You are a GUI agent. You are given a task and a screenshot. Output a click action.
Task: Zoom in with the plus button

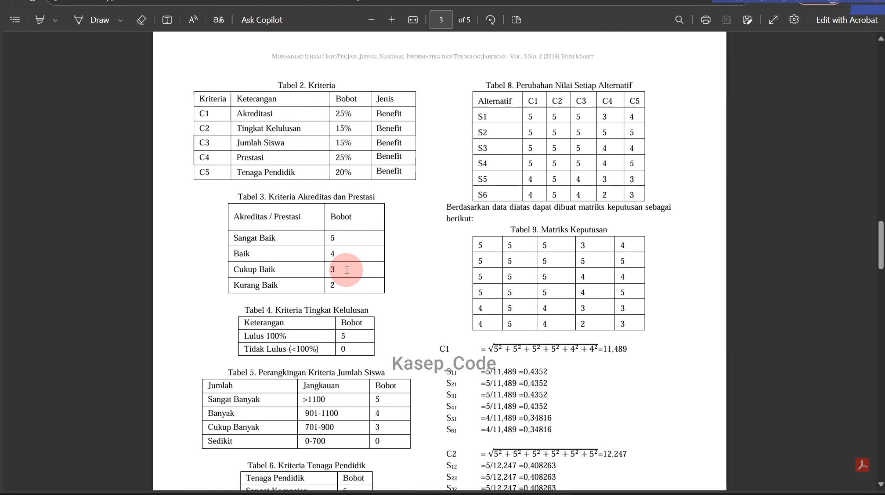pyautogui.click(x=392, y=20)
